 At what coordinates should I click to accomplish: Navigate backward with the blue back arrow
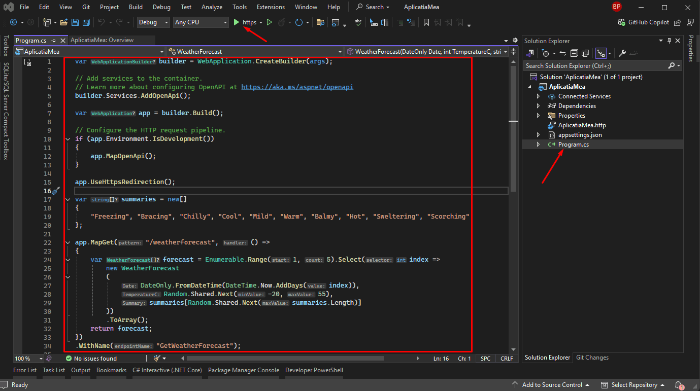(x=13, y=22)
